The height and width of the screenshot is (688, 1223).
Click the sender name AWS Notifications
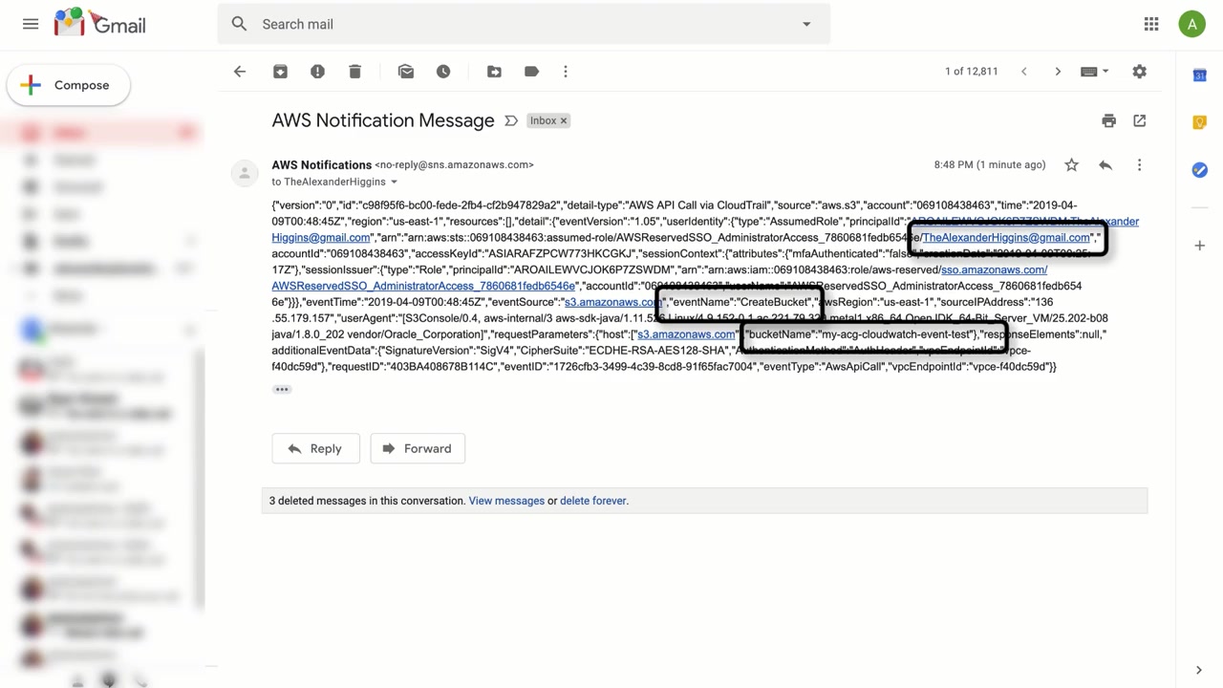(321, 164)
